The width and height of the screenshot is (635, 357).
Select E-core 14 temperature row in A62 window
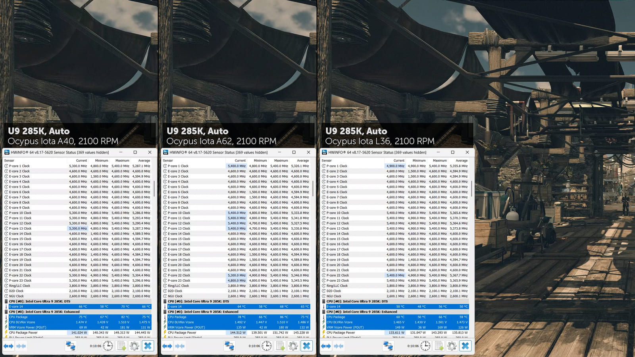236,307
